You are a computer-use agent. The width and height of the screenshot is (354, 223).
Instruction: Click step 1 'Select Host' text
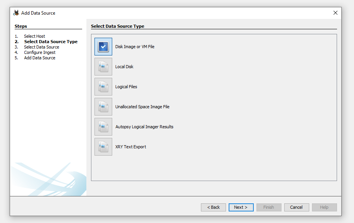coord(35,36)
